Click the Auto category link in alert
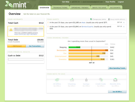Screen dimensions: 135x102 [83, 22]
